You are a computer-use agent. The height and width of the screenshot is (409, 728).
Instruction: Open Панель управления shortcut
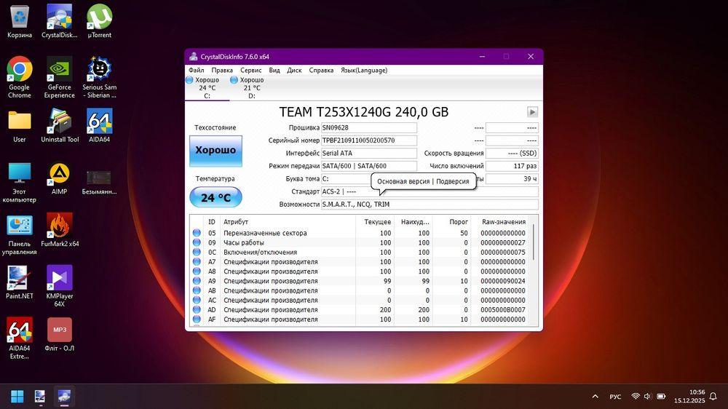20,235
